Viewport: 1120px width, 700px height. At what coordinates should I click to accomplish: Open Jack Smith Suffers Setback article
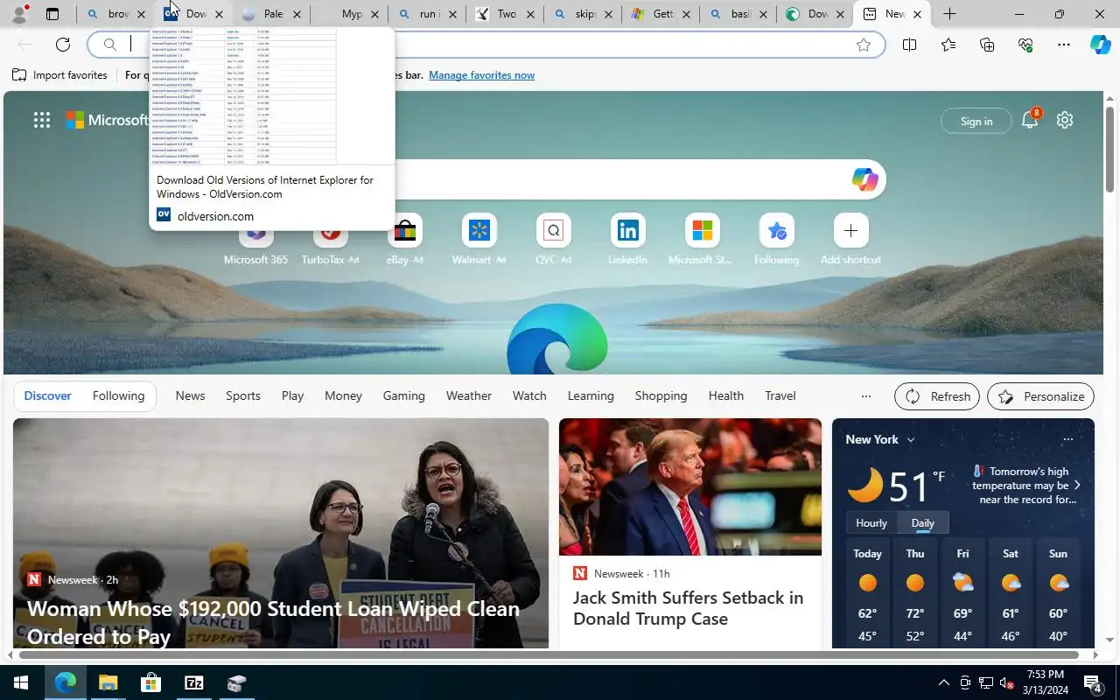[688, 608]
